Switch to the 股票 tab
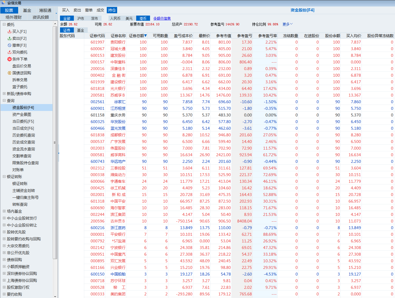 [9, 10]
